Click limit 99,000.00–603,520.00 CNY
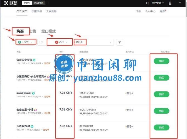 coord(93,130)
